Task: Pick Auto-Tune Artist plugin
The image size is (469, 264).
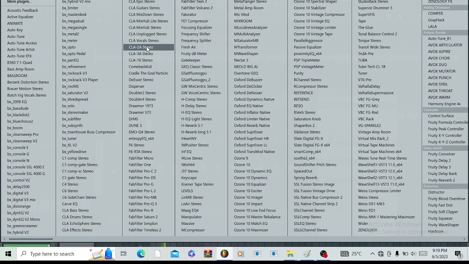Action: (21, 49)
